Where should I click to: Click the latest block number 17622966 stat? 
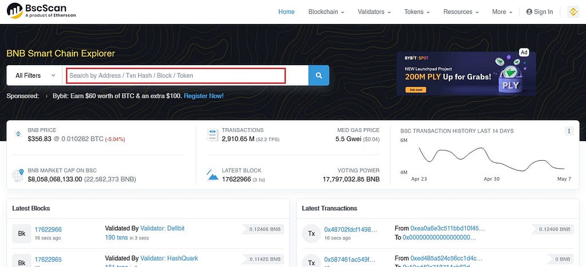point(236,180)
